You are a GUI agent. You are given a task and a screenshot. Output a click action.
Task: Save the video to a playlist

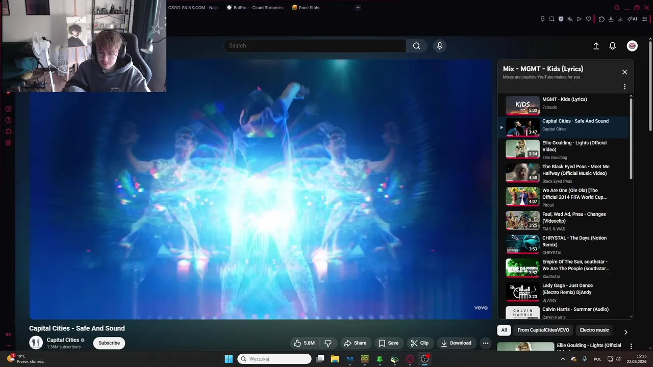[x=388, y=343]
